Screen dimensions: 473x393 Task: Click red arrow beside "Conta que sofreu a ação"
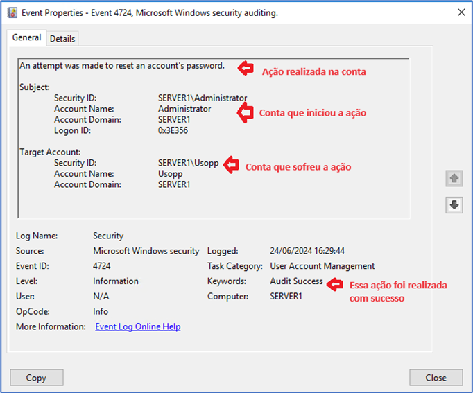click(x=232, y=166)
